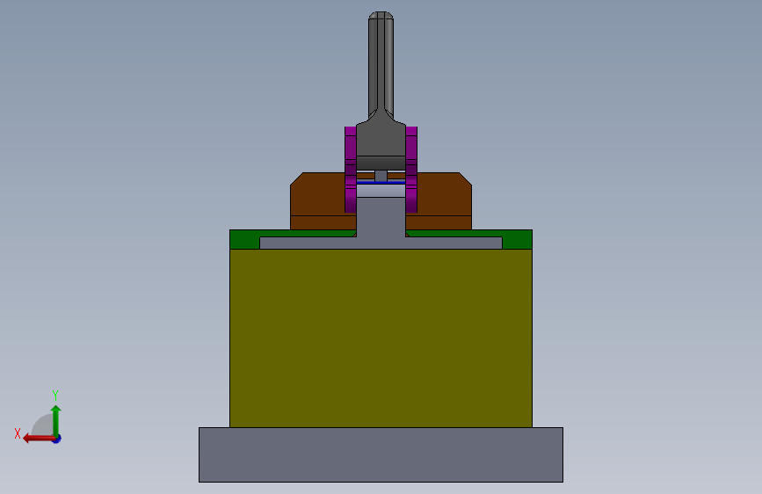Select the brown block left of the center column
The width and height of the screenshot is (762, 494).
(323, 200)
